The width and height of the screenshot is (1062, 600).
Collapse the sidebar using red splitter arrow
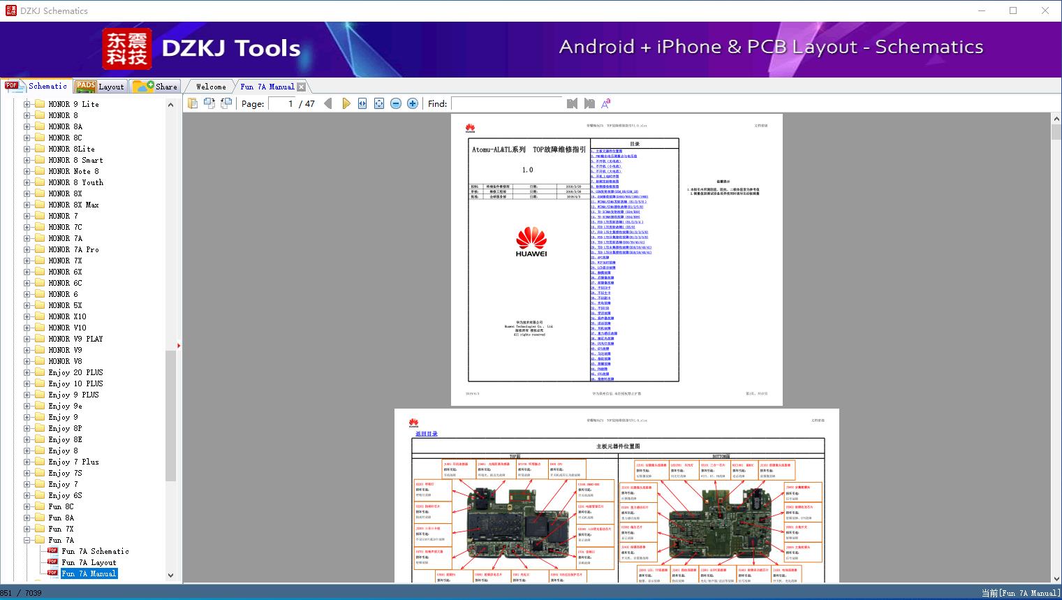coord(179,346)
